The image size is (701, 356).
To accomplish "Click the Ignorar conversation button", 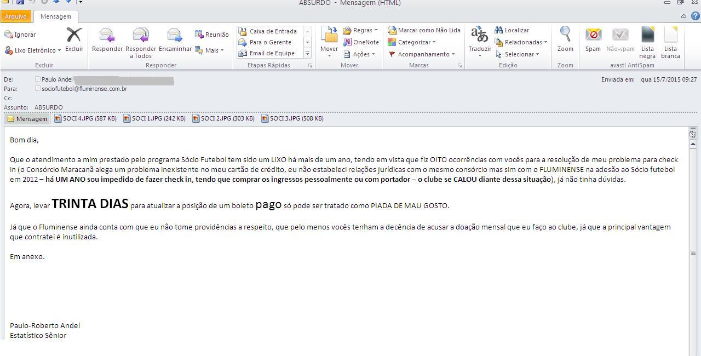I will click(x=20, y=35).
